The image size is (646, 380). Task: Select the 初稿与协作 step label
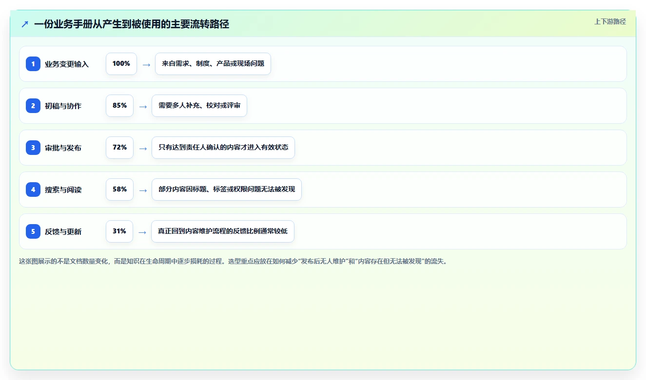coord(63,106)
